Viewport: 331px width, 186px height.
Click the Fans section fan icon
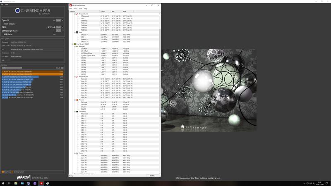tap(77, 33)
